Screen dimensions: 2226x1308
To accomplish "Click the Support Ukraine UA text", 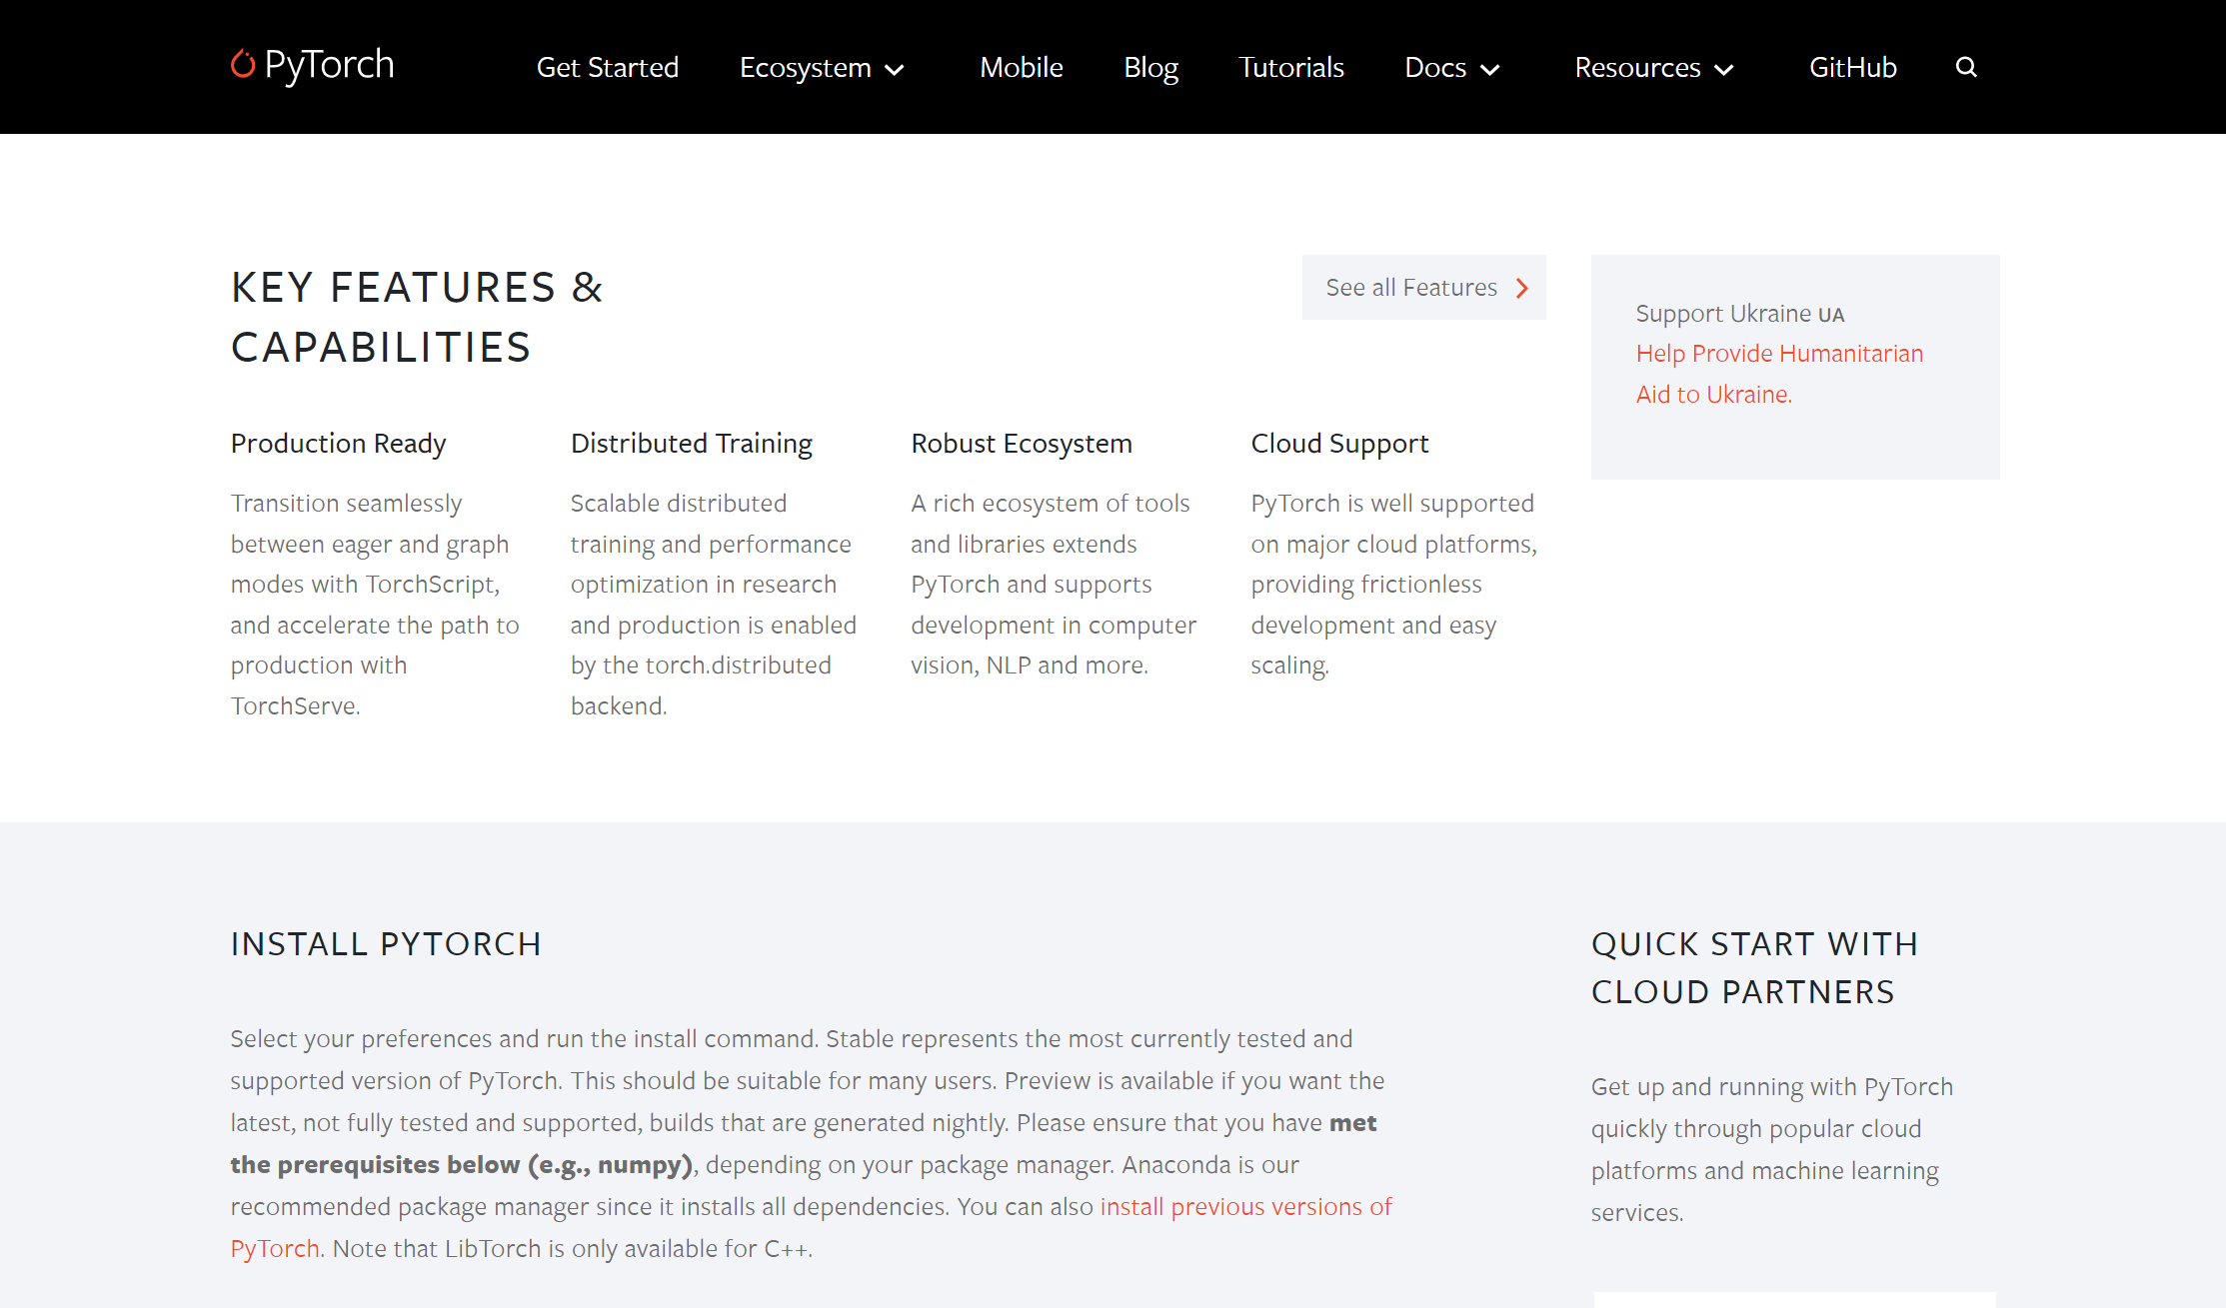I will (1740, 314).
